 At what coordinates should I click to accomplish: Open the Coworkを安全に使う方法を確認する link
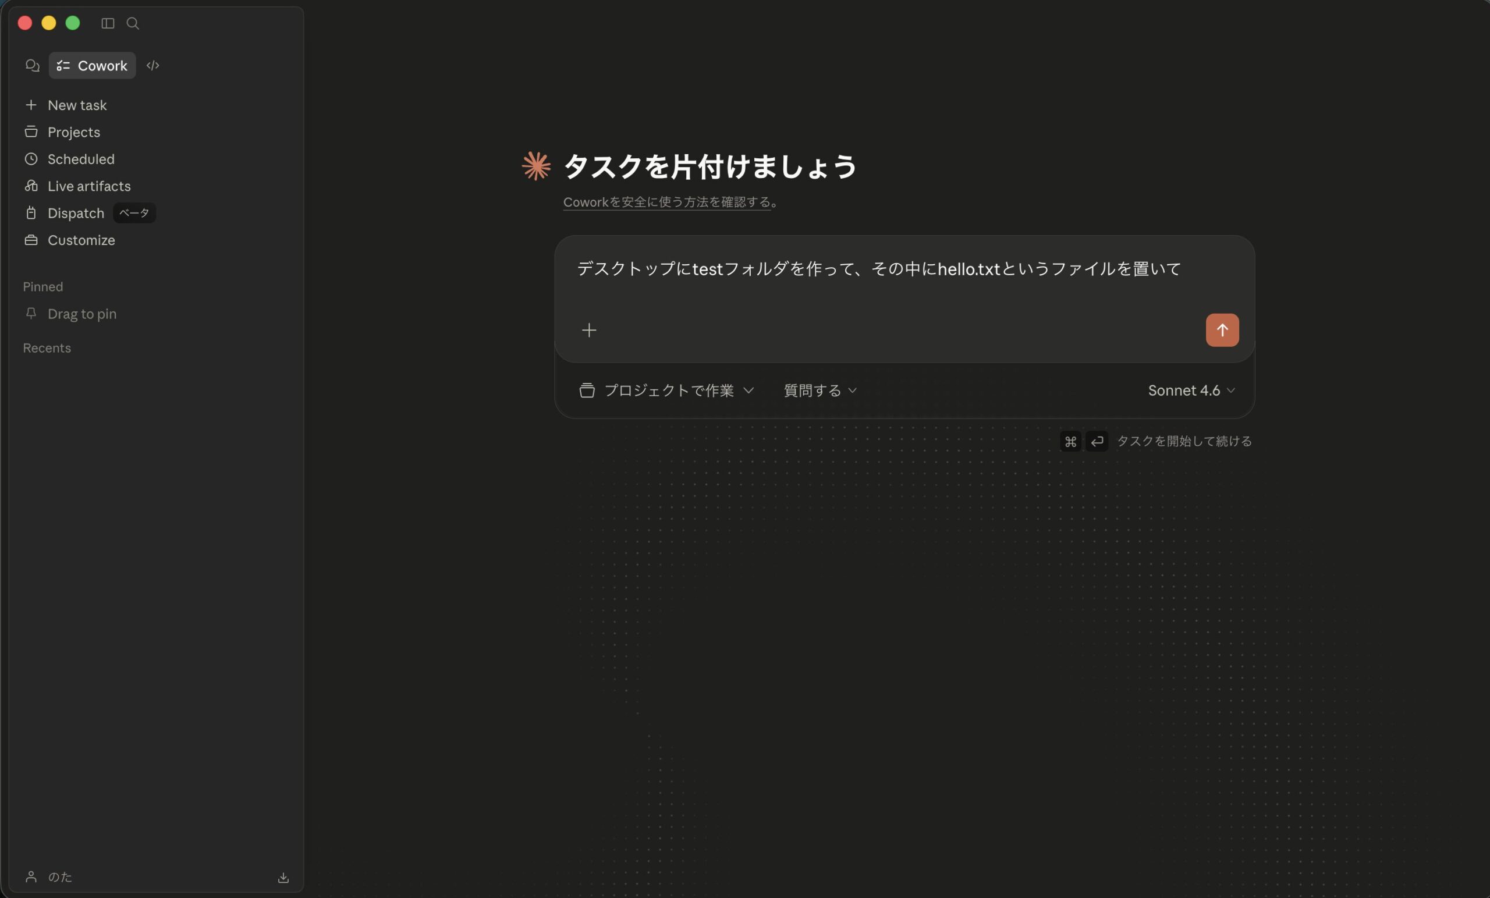(667, 202)
